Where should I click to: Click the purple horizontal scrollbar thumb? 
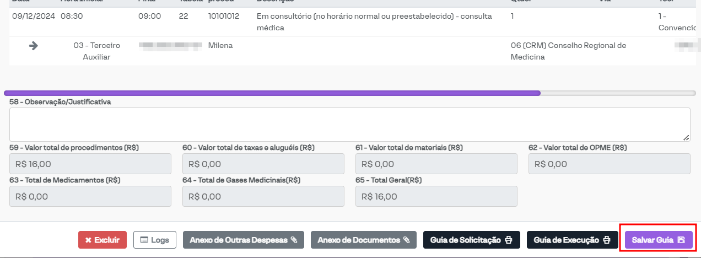tap(272, 93)
